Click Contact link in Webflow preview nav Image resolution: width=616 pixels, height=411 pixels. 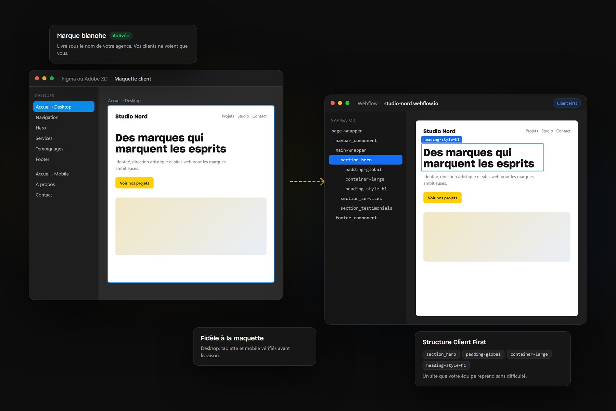click(x=563, y=131)
